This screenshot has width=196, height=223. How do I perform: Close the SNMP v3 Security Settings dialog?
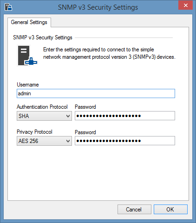tap(185, 6)
